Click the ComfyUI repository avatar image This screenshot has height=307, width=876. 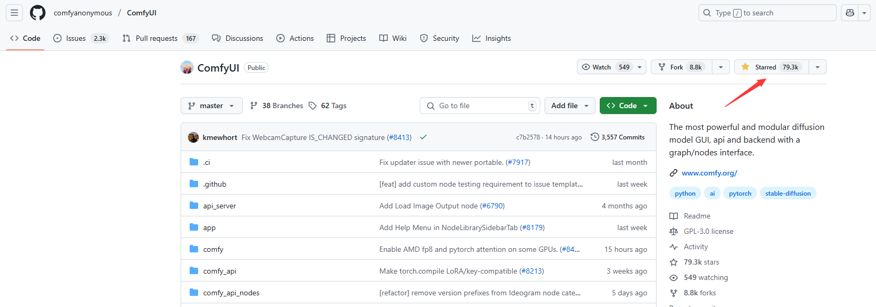coord(187,67)
